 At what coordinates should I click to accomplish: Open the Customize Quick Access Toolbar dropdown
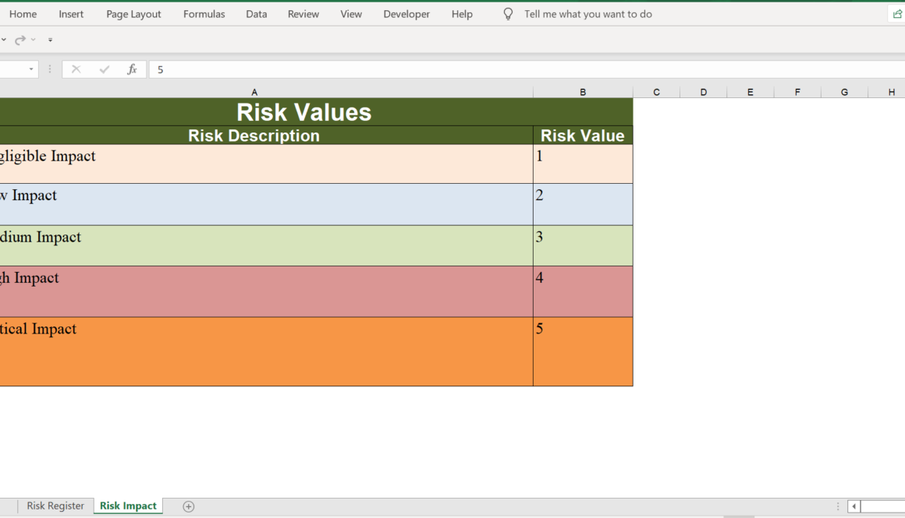(49, 39)
